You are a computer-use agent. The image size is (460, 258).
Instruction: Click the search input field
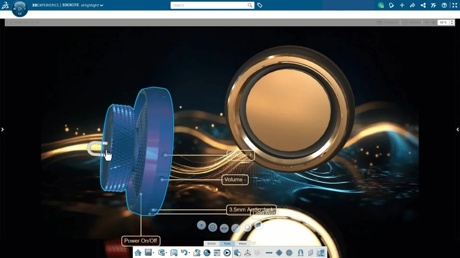[x=209, y=5]
